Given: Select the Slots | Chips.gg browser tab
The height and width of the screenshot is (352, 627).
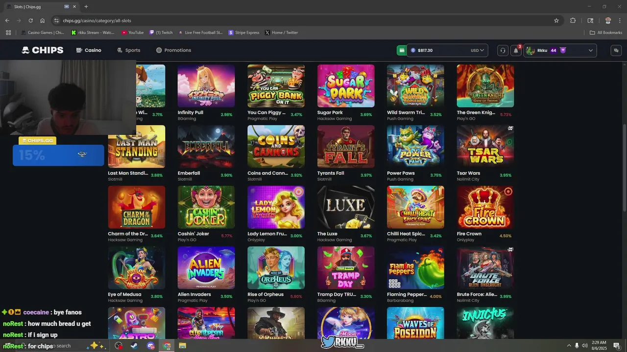Looking at the screenshot, I should 41,7.
